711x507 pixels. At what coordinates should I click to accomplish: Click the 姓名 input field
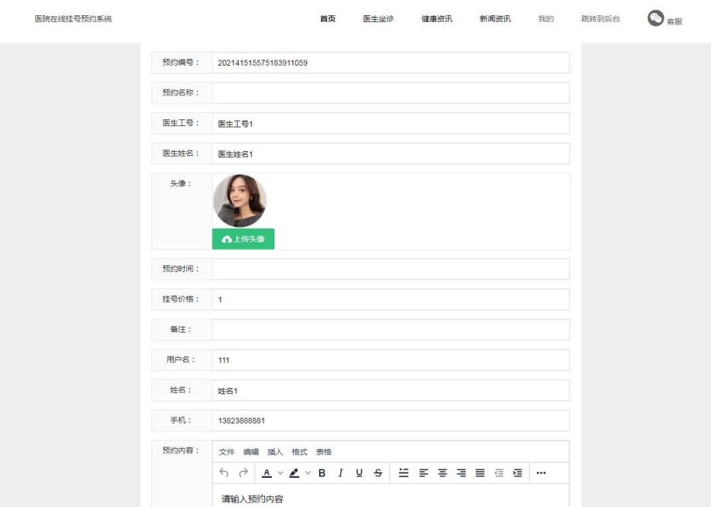click(391, 390)
